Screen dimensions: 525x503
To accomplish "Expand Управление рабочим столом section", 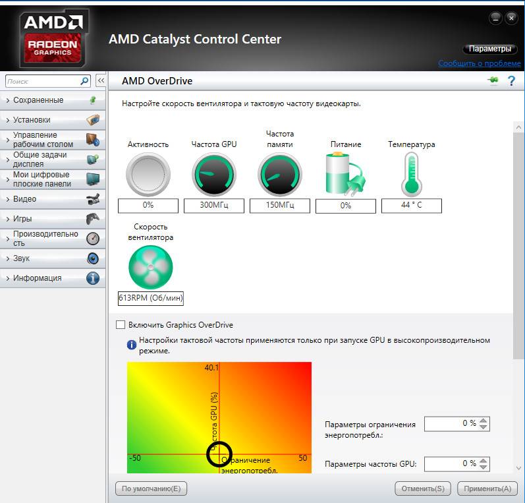I will coord(8,140).
